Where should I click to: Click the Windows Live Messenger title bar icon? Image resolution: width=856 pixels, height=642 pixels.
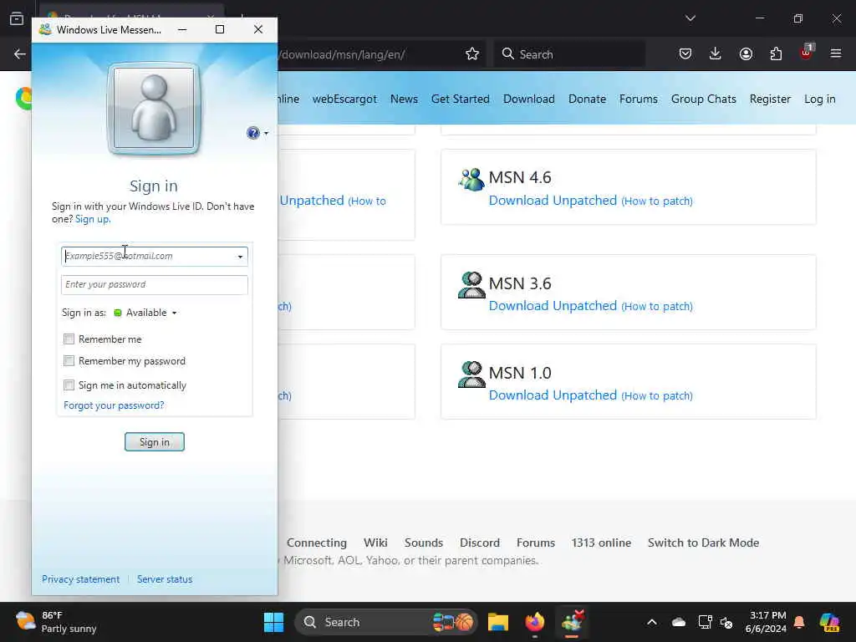(x=45, y=29)
